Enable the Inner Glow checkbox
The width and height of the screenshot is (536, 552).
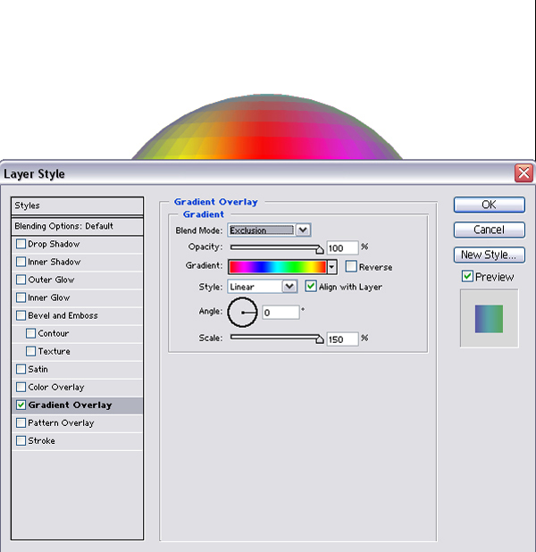(x=21, y=297)
